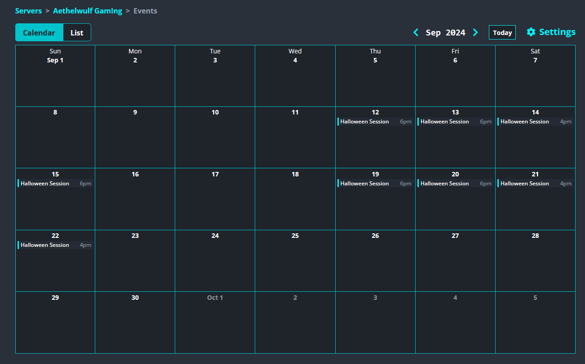Select the Sep 1 day cell

(55, 81)
